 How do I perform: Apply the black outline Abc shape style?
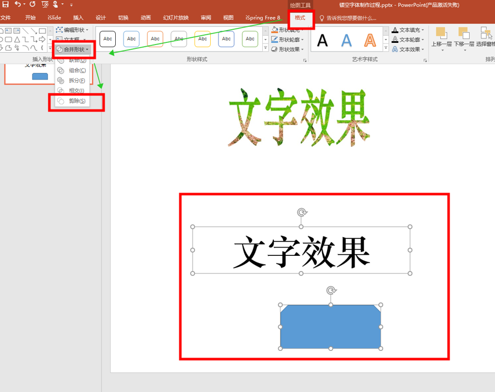point(108,39)
